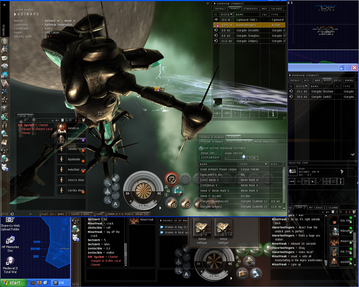Click Warp To icon in top Selected Item panel
The height and width of the screenshot is (287, 359).
pyautogui.click(x=227, y=114)
